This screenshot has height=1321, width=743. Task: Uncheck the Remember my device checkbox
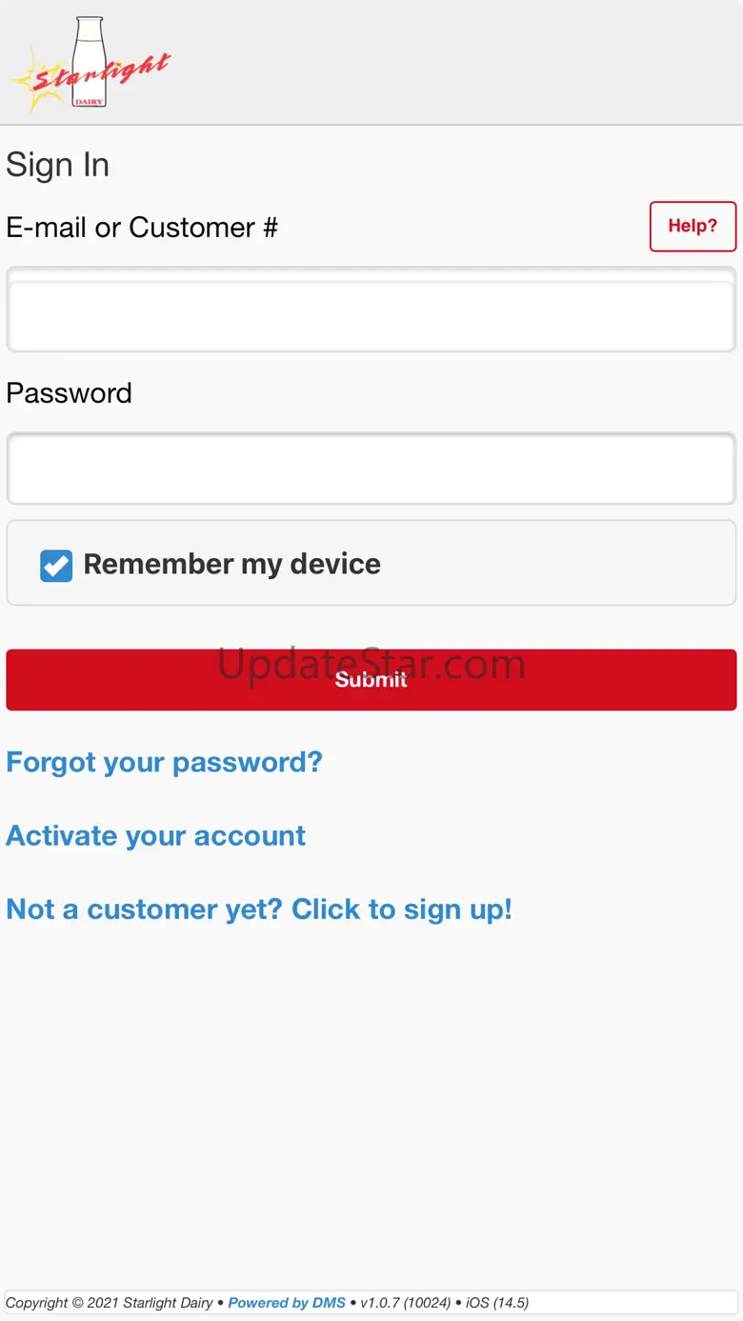coord(56,565)
